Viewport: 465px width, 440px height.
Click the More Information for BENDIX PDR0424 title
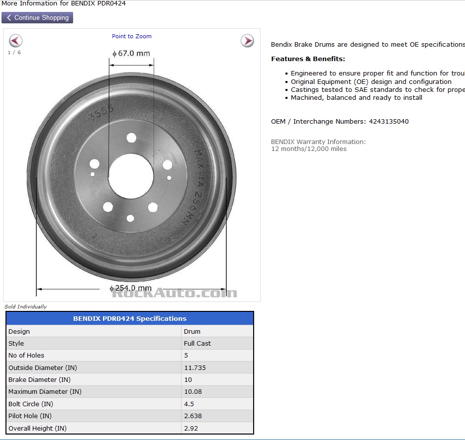pyautogui.click(x=64, y=3)
